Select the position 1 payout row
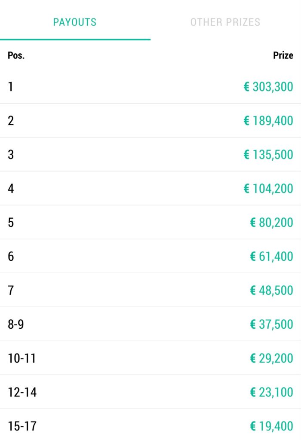 click(150, 86)
